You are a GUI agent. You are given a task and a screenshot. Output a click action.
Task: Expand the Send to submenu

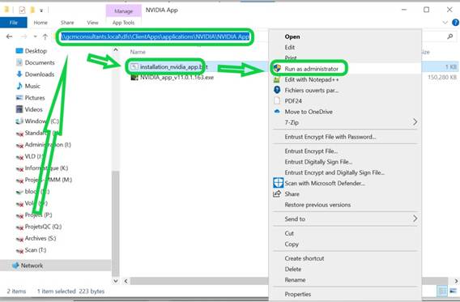(345, 219)
